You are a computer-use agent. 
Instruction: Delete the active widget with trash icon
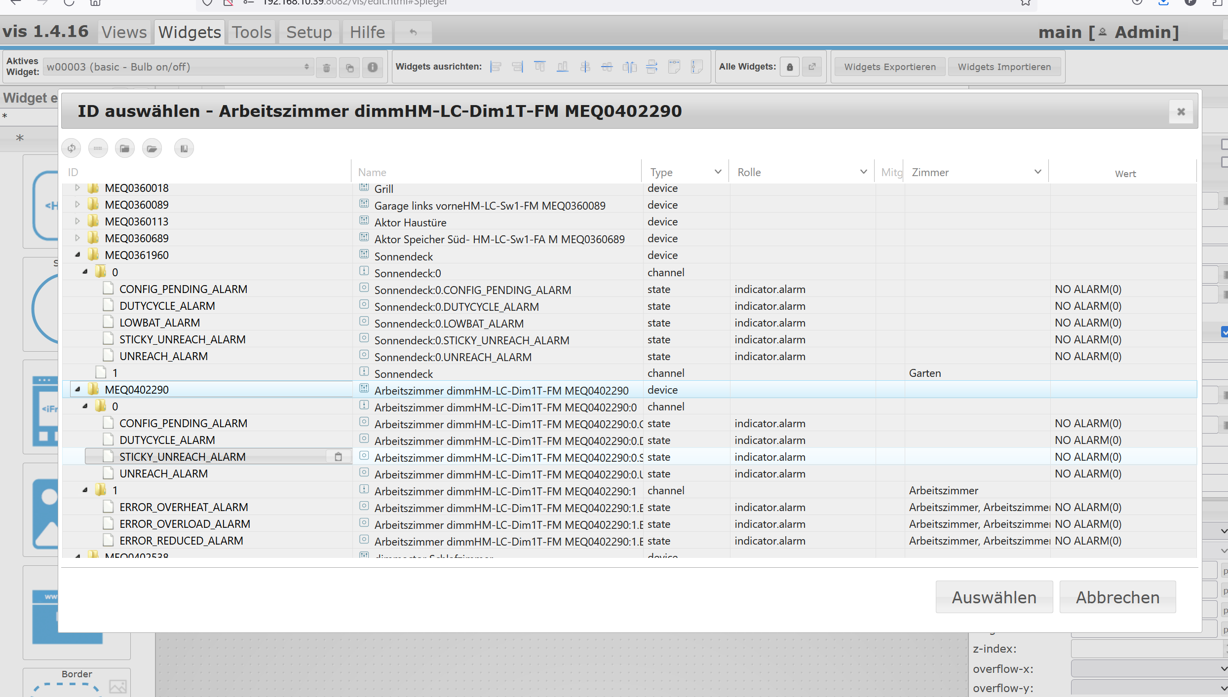click(x=326, y=67)
